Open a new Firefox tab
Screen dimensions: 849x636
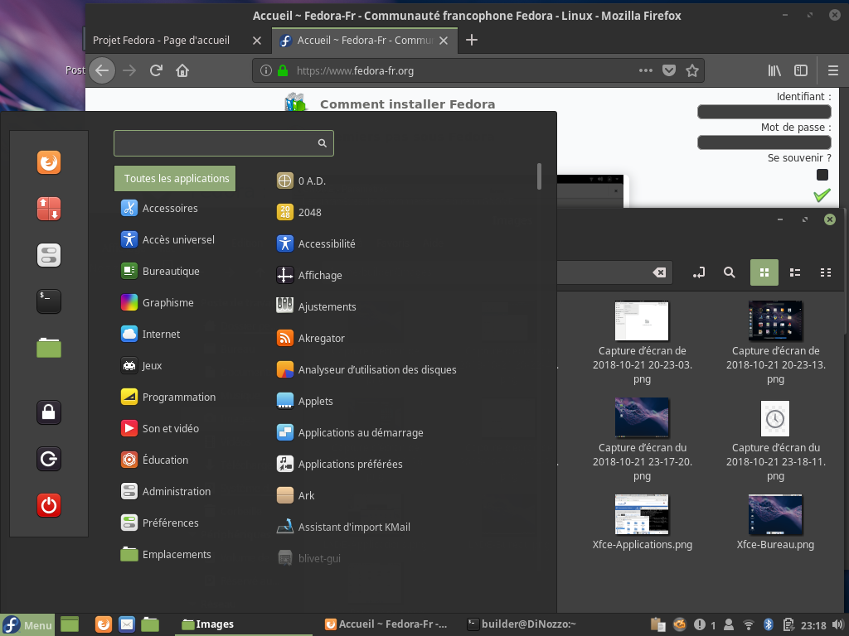(472, 40)
